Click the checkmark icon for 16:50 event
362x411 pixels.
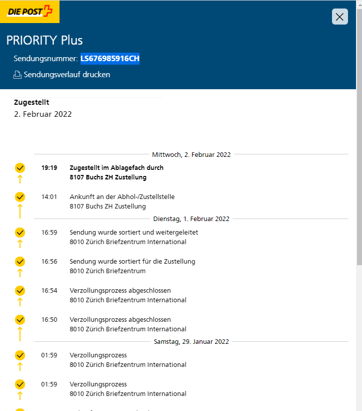click(x=20, y=320)
